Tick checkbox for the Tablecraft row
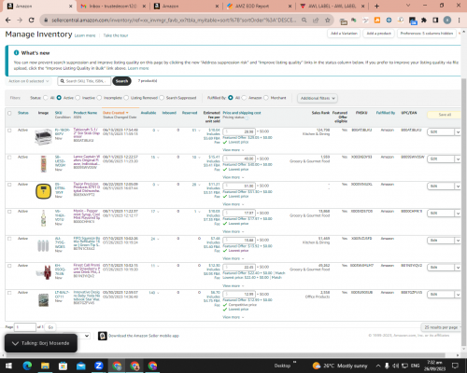Screen dimensions: 467x373 click(x=9, y=131)
